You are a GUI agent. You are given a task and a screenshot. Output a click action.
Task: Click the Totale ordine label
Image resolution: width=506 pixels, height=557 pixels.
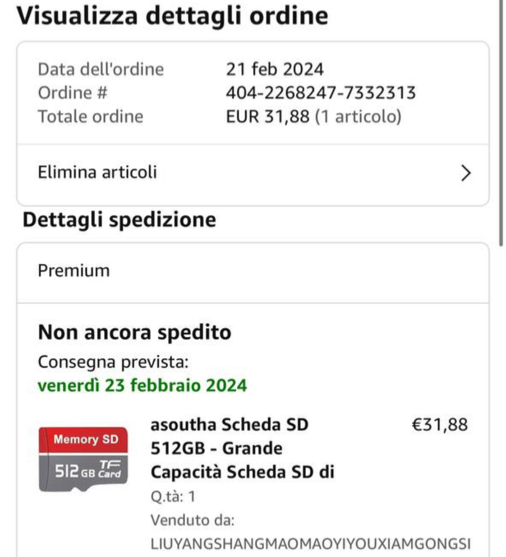click(91, 117)
